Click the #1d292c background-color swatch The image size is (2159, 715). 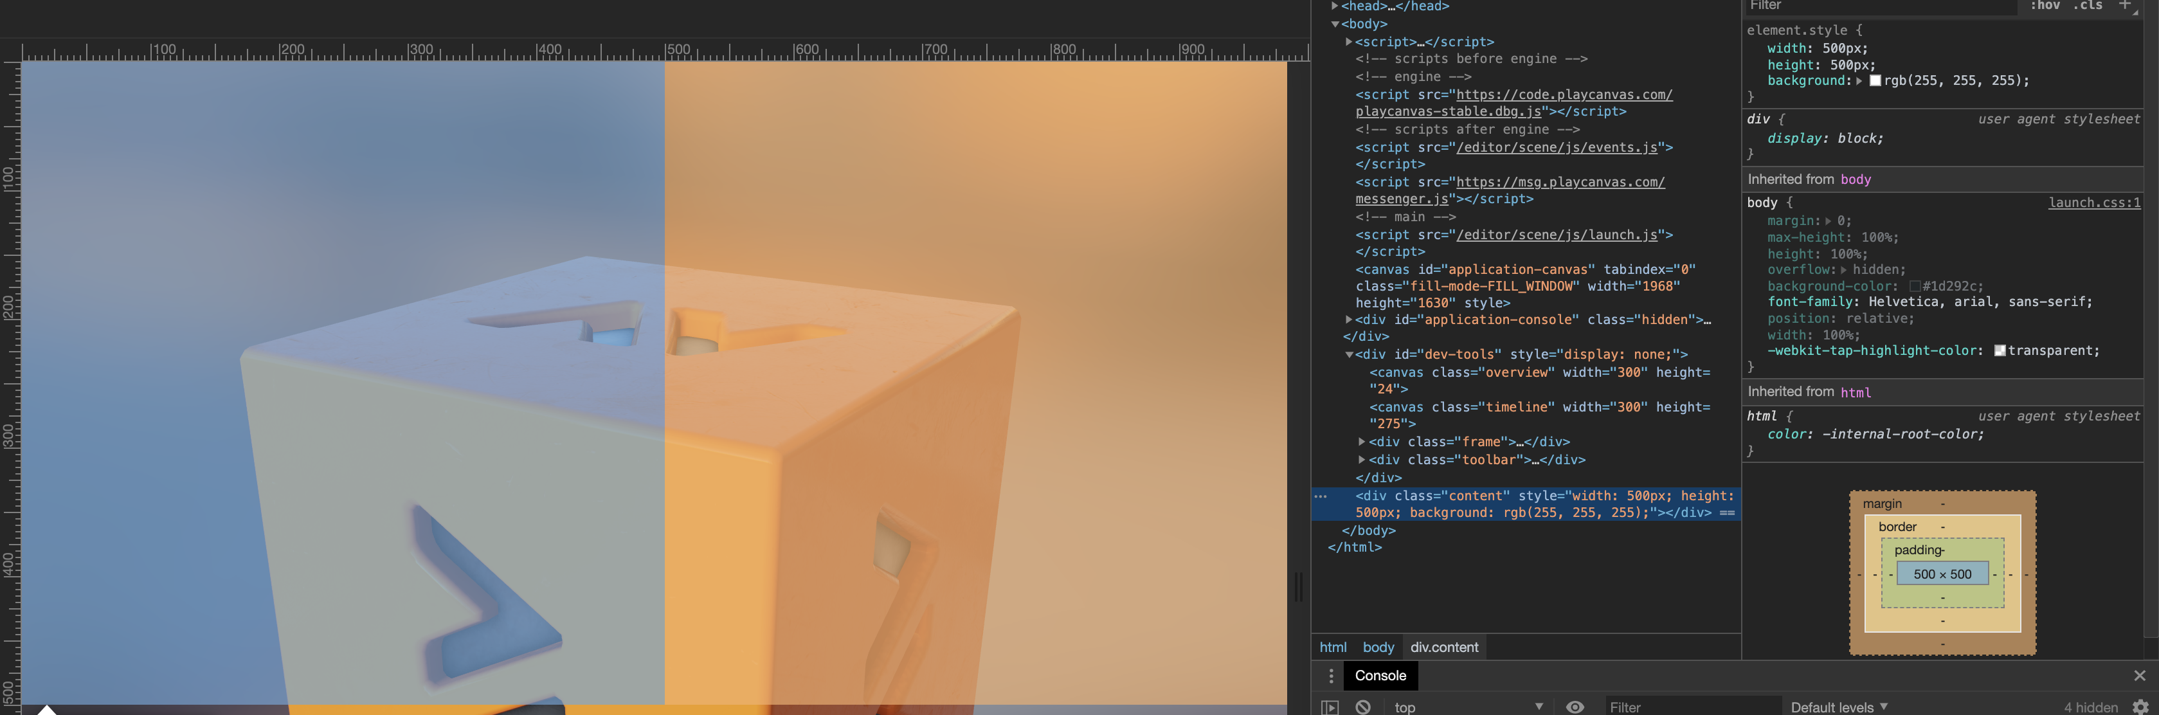(1914, 287)
